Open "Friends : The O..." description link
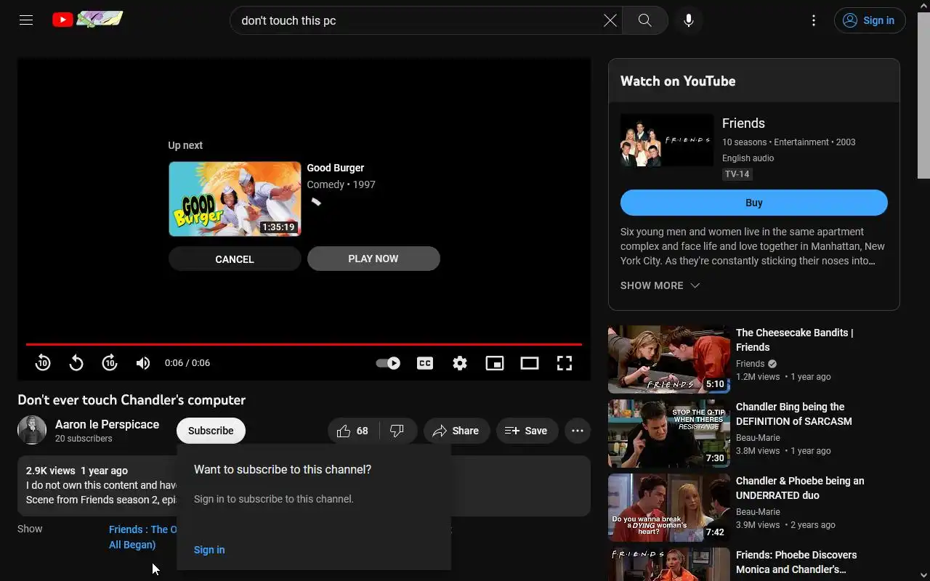Viewport: 930px width, 581px height. pos(143,537)
